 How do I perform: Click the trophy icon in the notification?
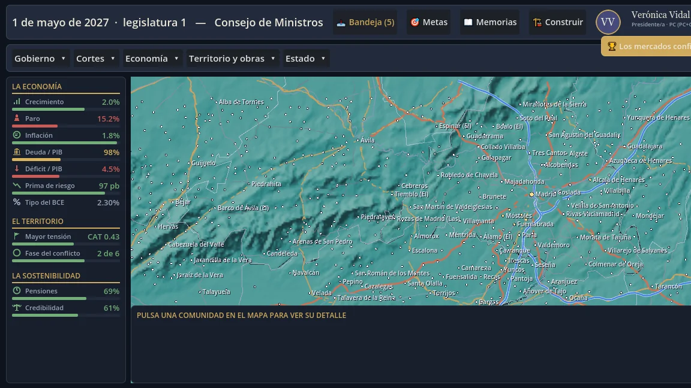[612, 46]
